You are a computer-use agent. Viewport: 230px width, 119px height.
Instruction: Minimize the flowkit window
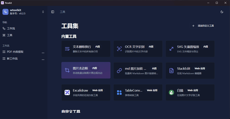click(x=208, y=3)
